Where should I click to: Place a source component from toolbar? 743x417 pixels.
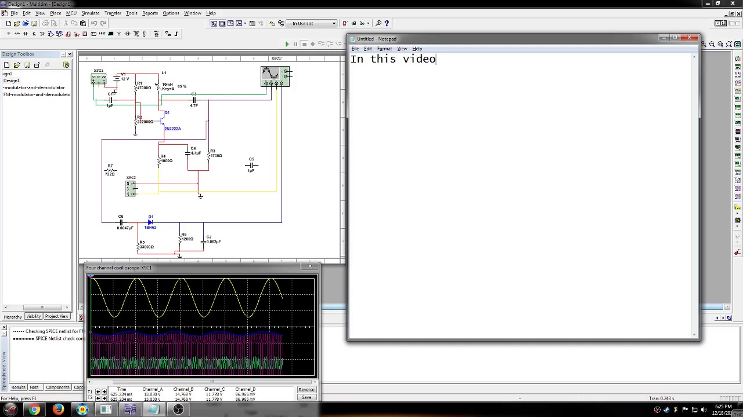(x=9, y=34)
